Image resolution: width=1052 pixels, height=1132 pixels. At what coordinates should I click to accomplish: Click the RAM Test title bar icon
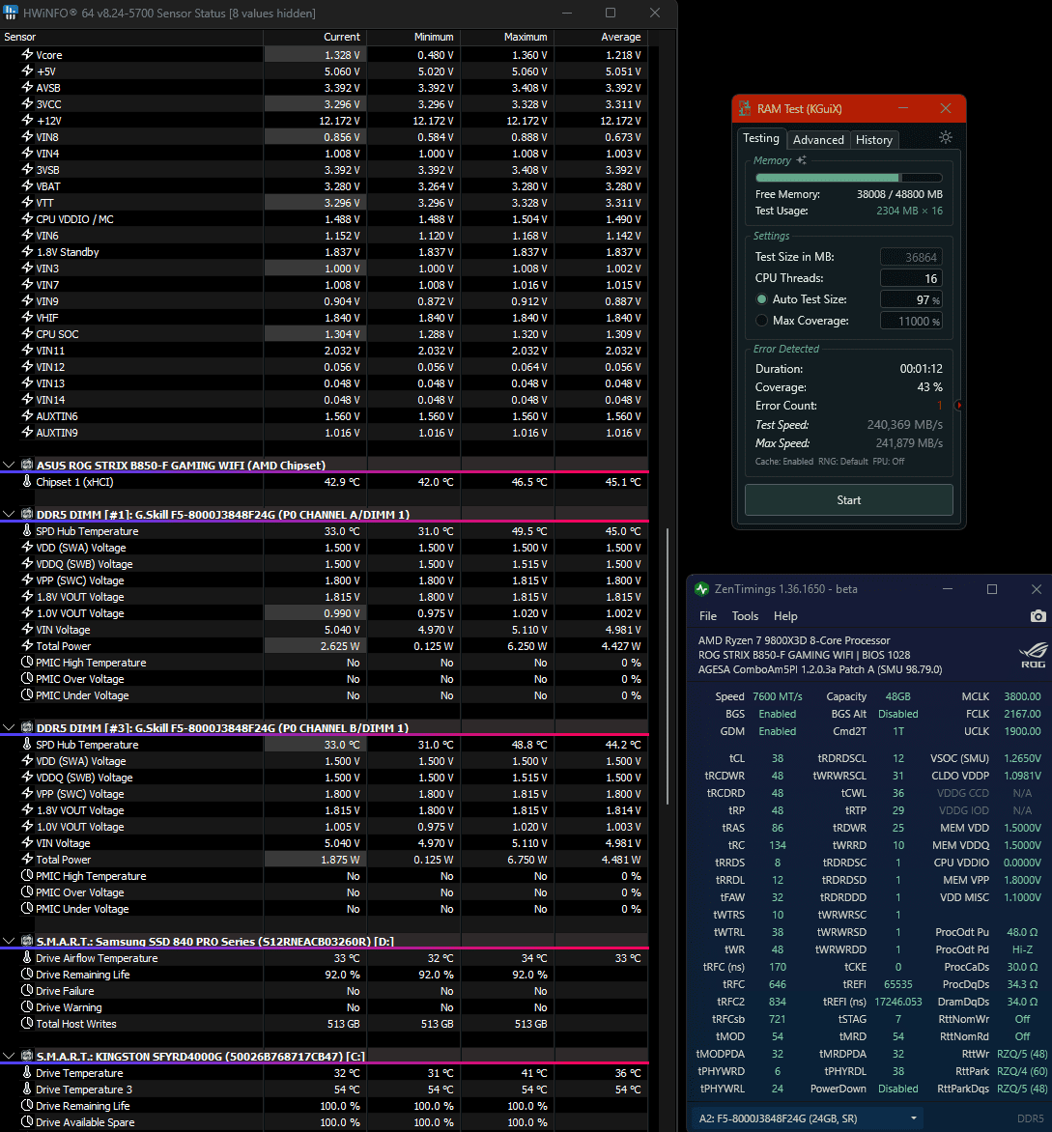745,109
